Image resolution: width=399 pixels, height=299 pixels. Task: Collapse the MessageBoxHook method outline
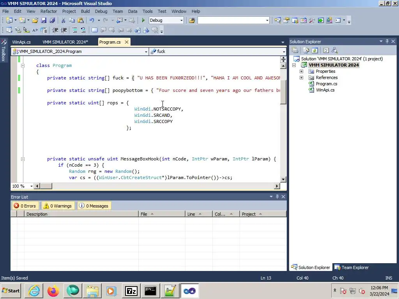(x=23, y=159)
